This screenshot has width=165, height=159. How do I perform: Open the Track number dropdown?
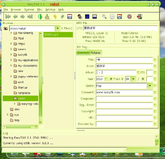(x=133, y=79)
